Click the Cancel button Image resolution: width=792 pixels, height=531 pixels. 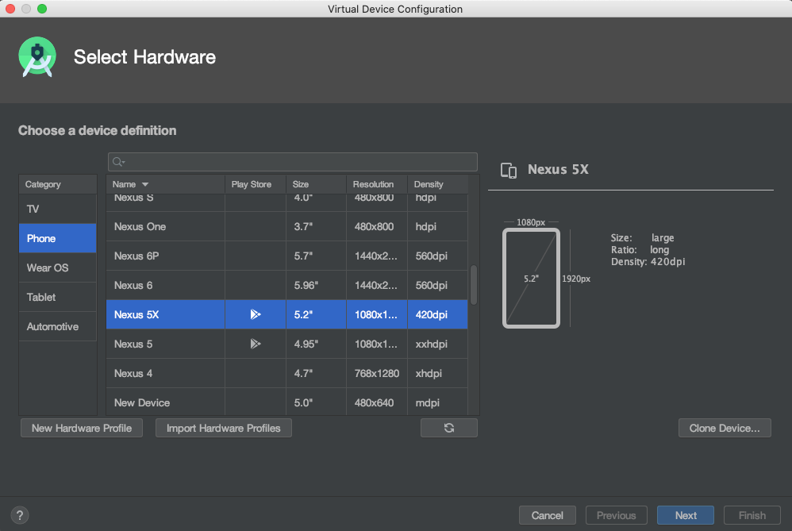click(x=547, y=515)
